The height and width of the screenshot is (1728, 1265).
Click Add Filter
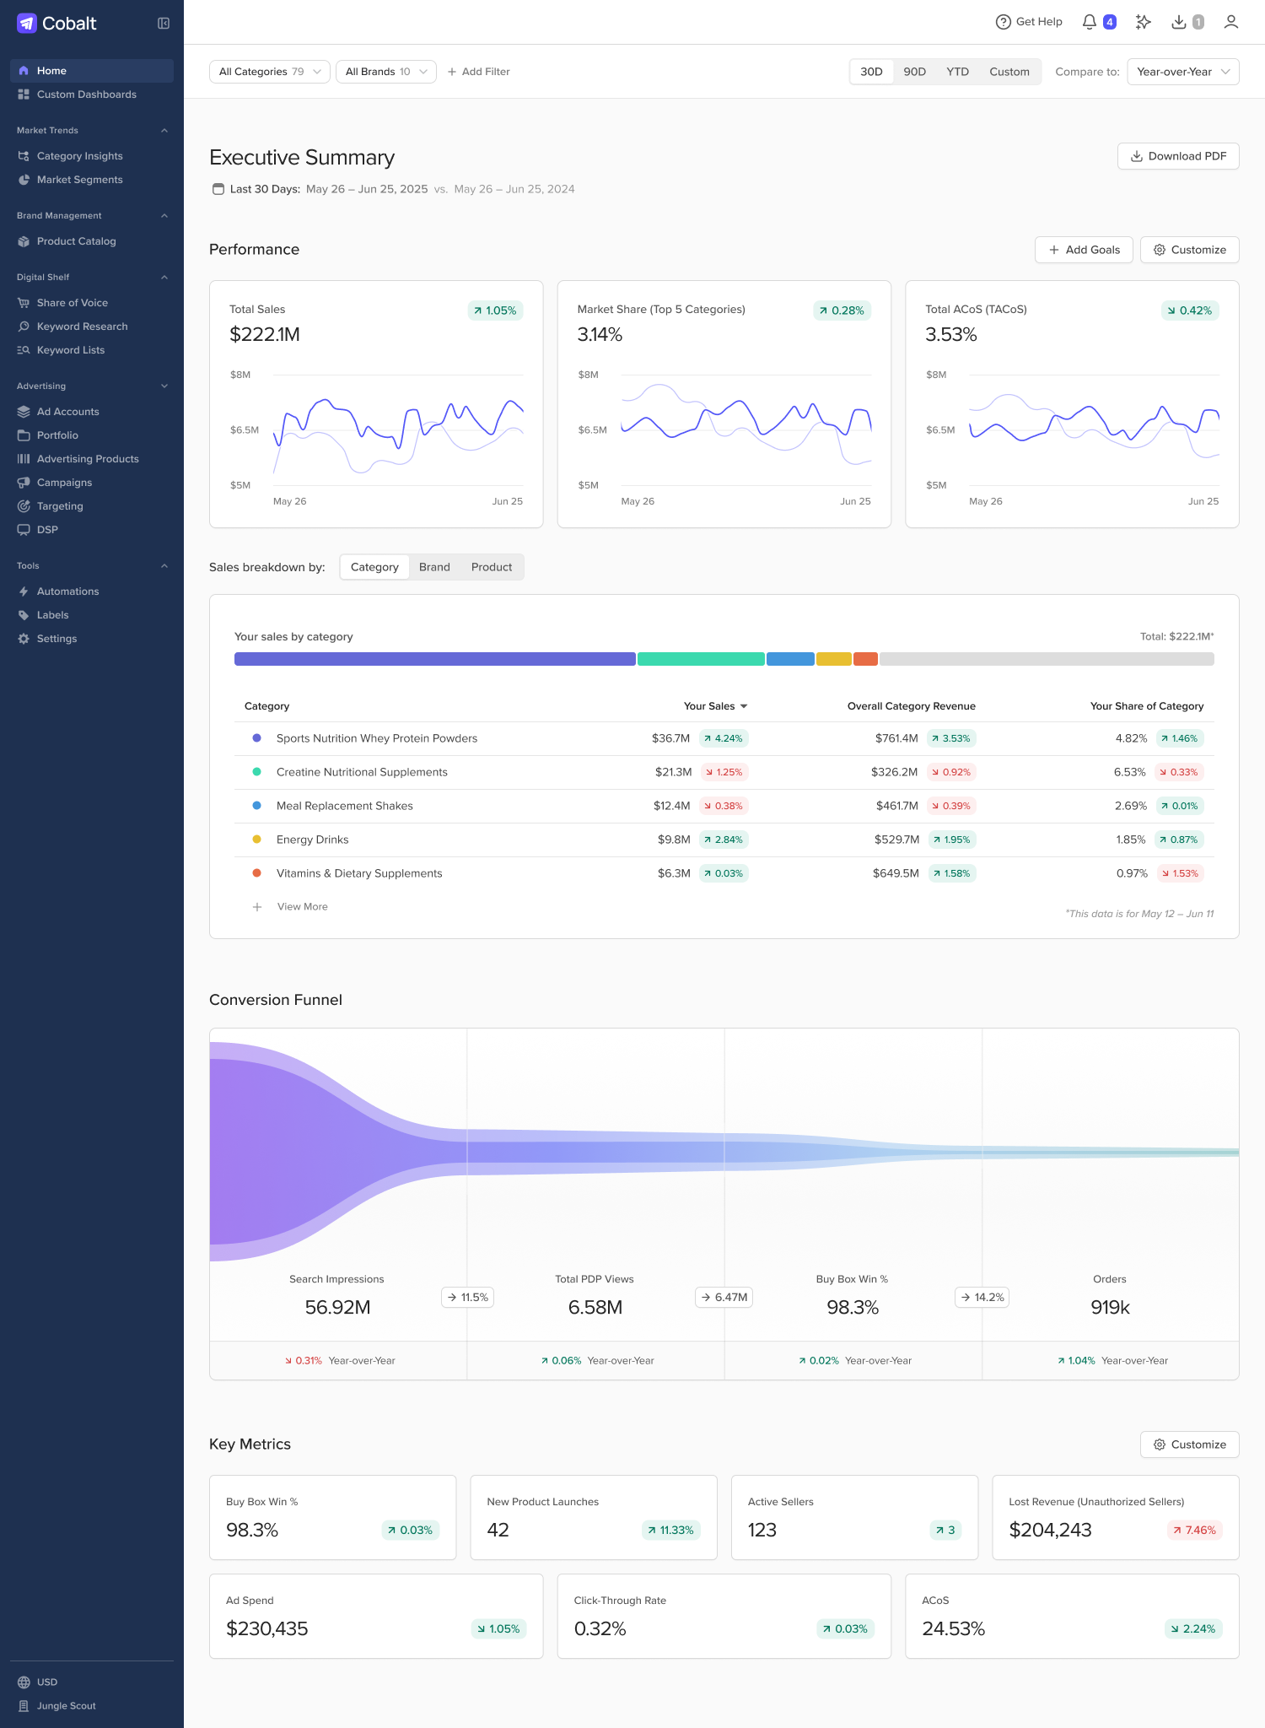point(478,72)
